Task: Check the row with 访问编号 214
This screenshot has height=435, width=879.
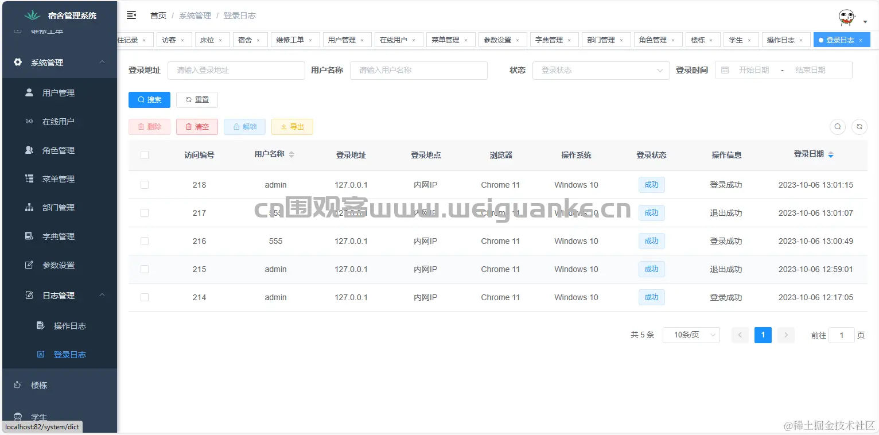Action: (145, 297)
